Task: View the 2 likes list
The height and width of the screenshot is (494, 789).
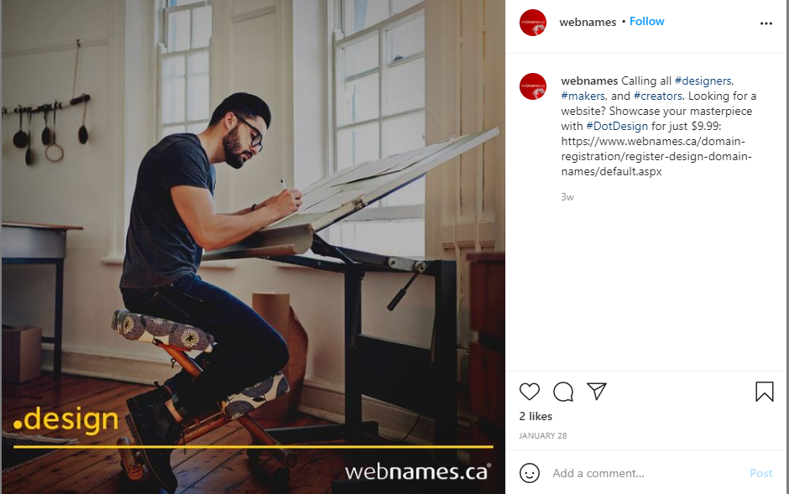Action: [x=536, y=416]
